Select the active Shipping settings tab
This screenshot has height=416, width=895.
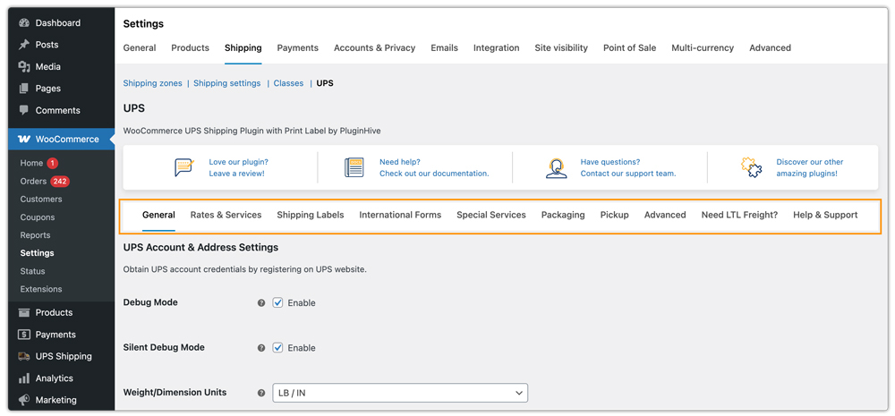243,48
